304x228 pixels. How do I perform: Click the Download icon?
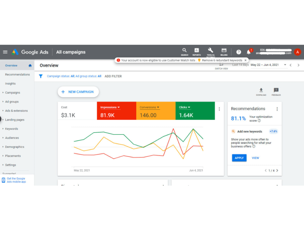pos(261,92)
